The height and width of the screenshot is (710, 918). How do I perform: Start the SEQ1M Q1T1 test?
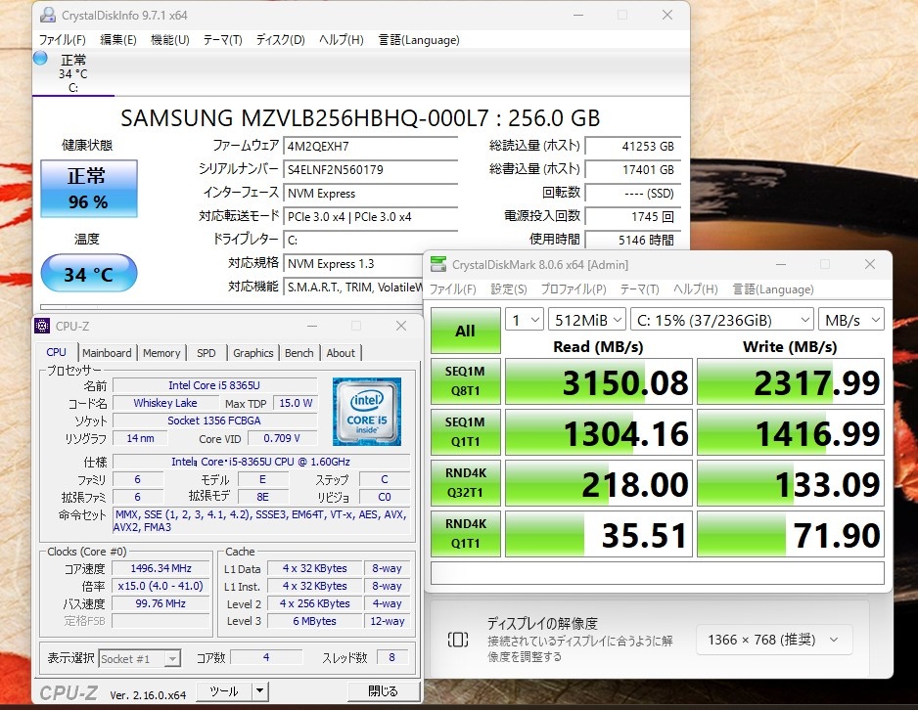466,432
